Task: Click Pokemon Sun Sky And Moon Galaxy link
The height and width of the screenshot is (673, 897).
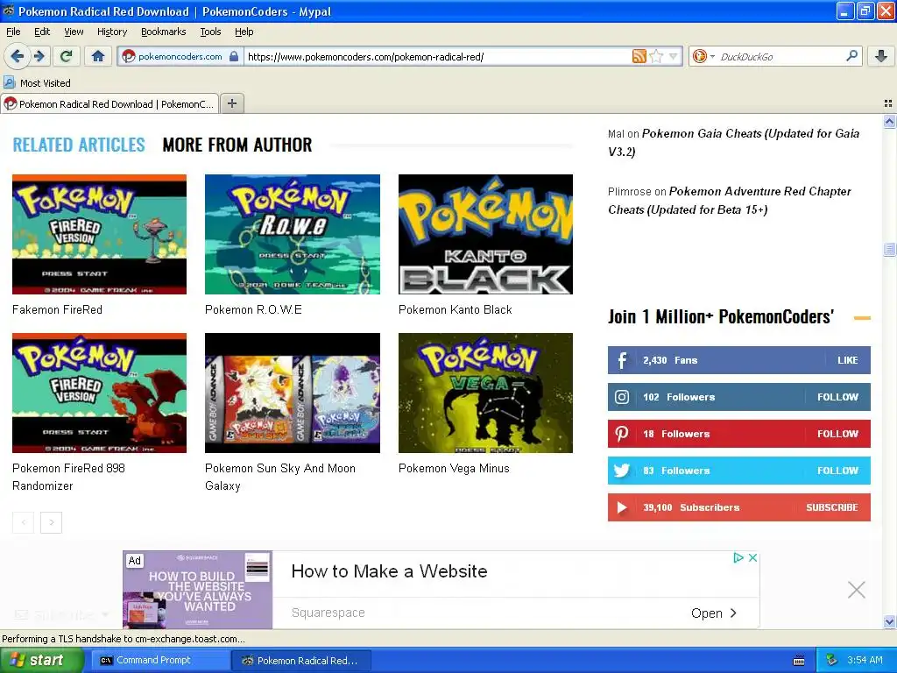Action: tap(279, 477)
